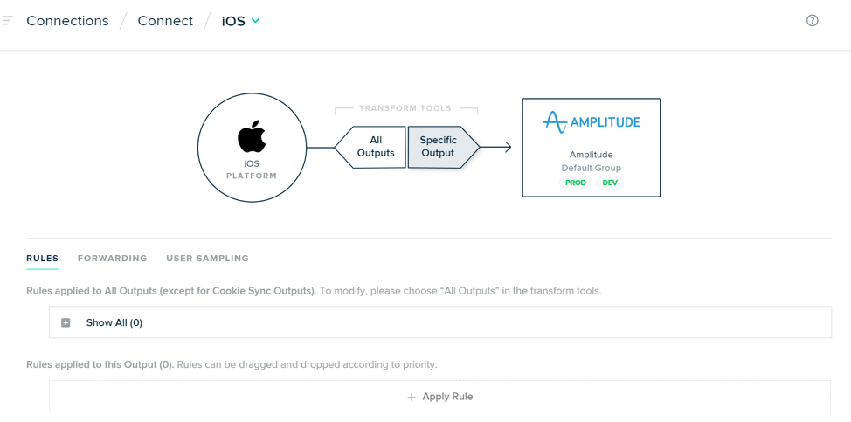851x422 pixels.
Task: Select the All Outputs transform tool
Action: tap(370, 147)
